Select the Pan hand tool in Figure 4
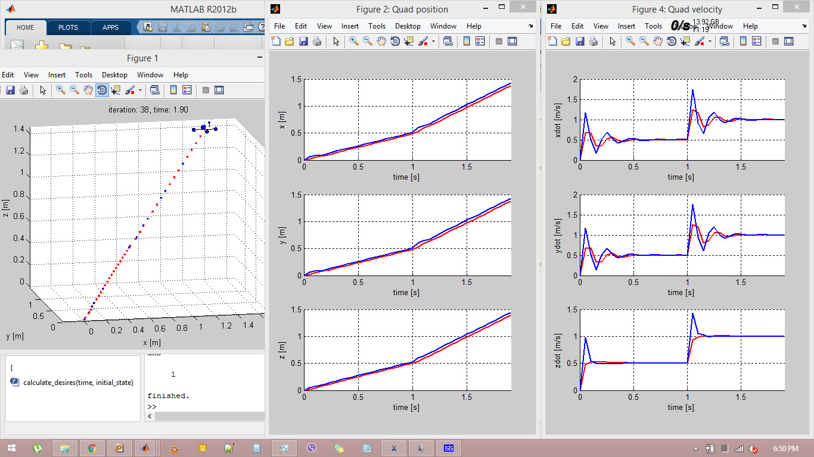The image size is (814, 457). coord(658,41)
